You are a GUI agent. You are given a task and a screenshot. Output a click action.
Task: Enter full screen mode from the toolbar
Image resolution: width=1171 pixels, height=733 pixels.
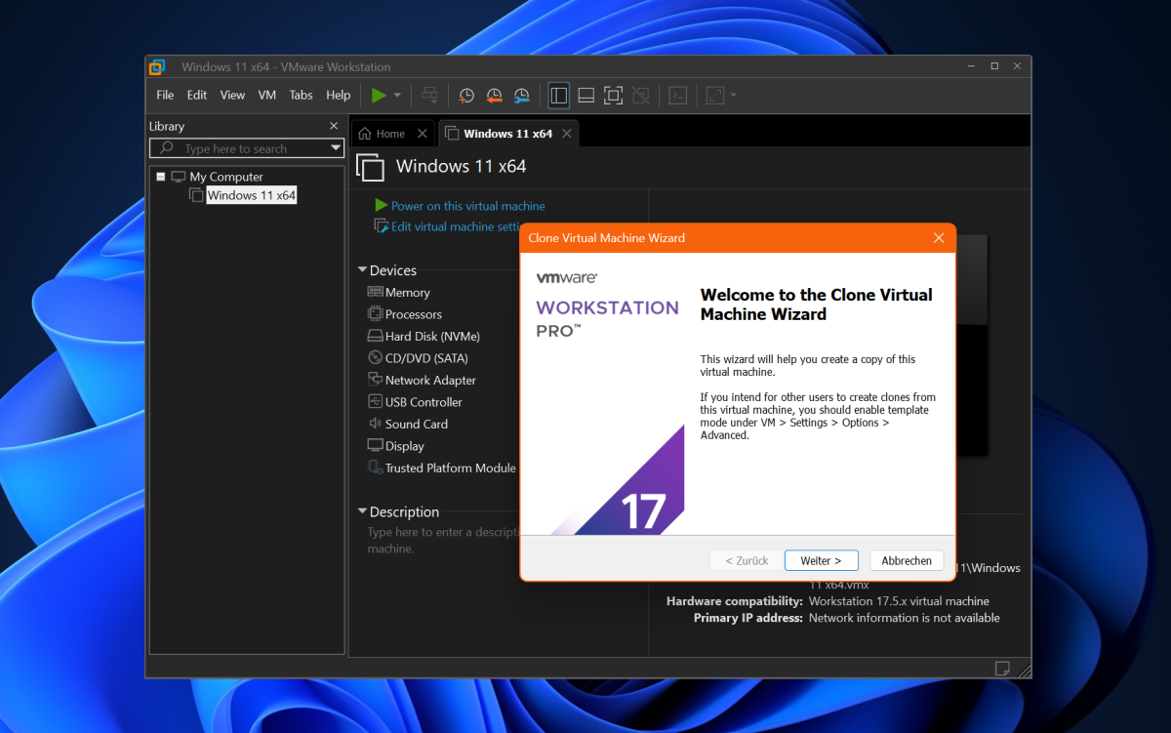(x=613, y=95)
